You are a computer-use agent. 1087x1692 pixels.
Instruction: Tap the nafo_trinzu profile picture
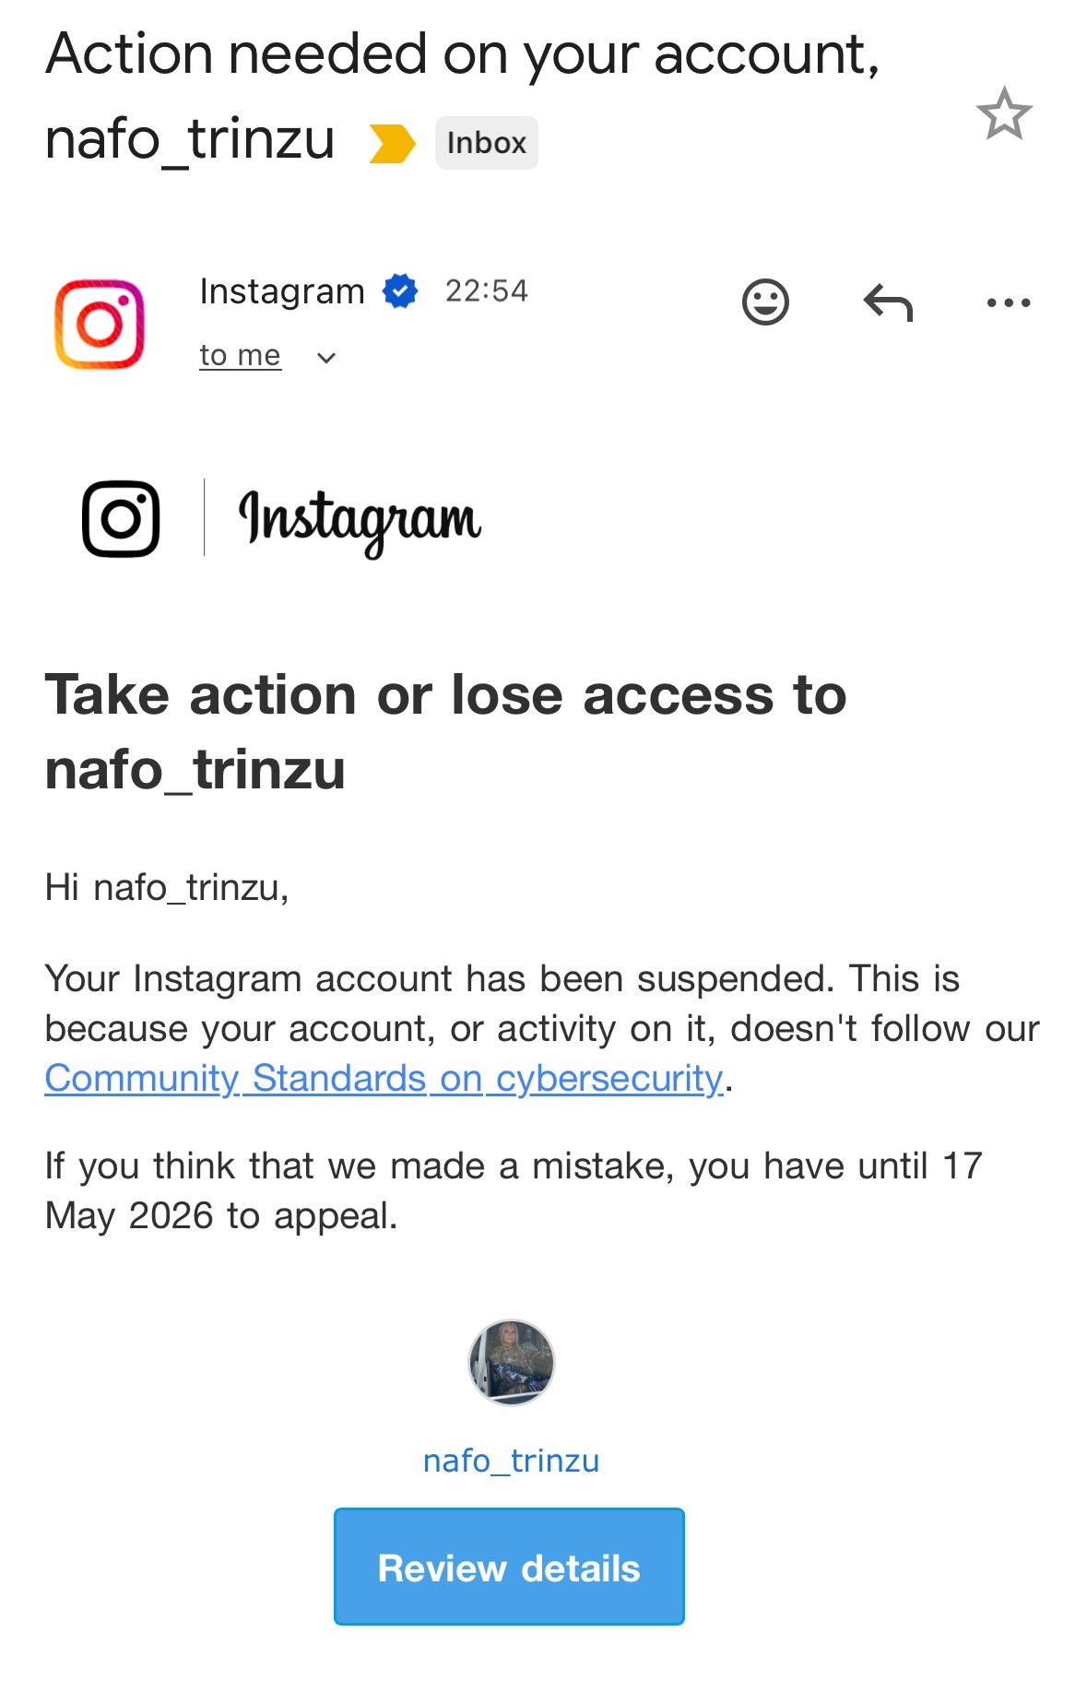(x=512, y=1362)
